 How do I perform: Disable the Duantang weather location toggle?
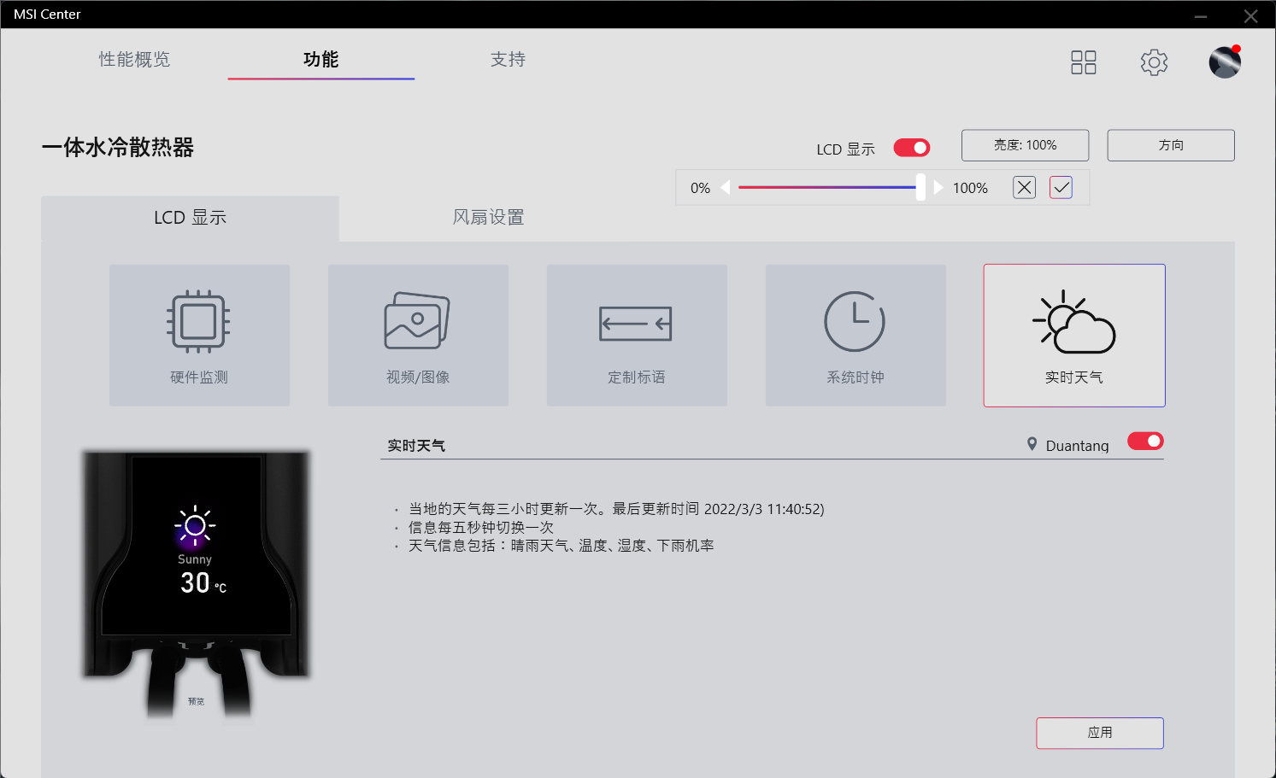pyautogui.click(x=1144, y=441)
